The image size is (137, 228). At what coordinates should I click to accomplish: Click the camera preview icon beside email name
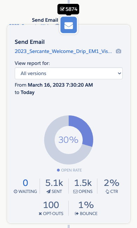118,51
